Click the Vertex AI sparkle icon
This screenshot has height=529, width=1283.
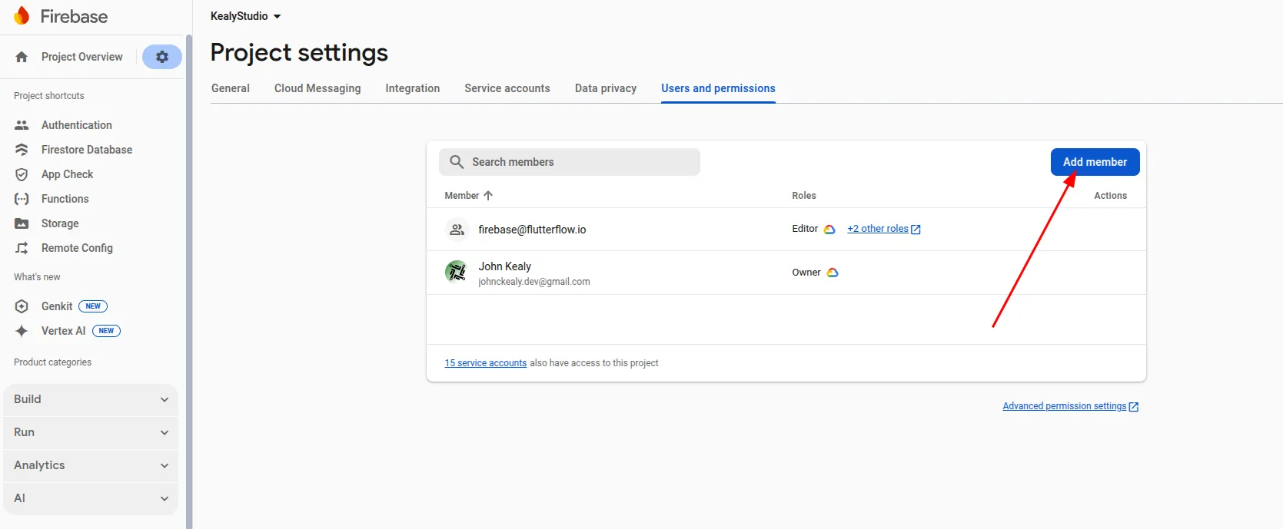pos(22,331)
